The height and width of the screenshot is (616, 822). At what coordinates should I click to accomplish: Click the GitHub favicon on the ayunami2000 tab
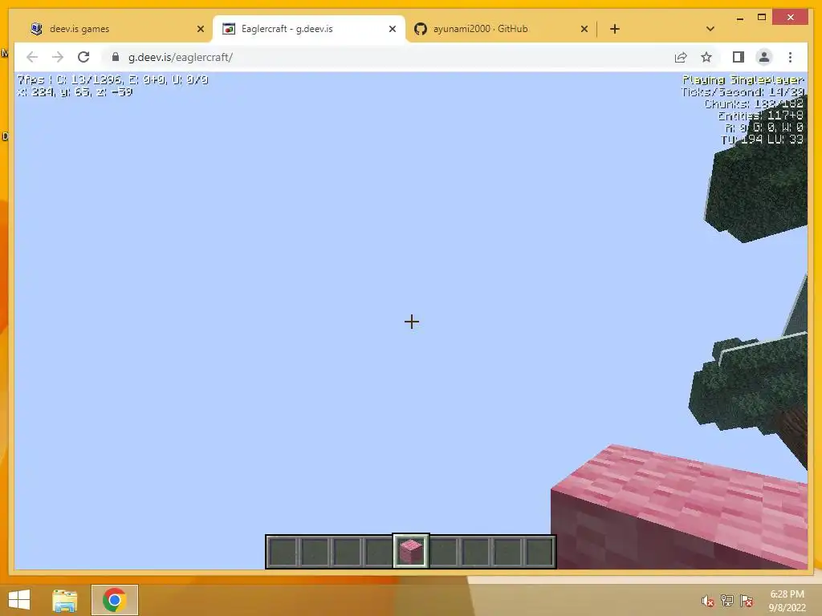click(421, 29)
